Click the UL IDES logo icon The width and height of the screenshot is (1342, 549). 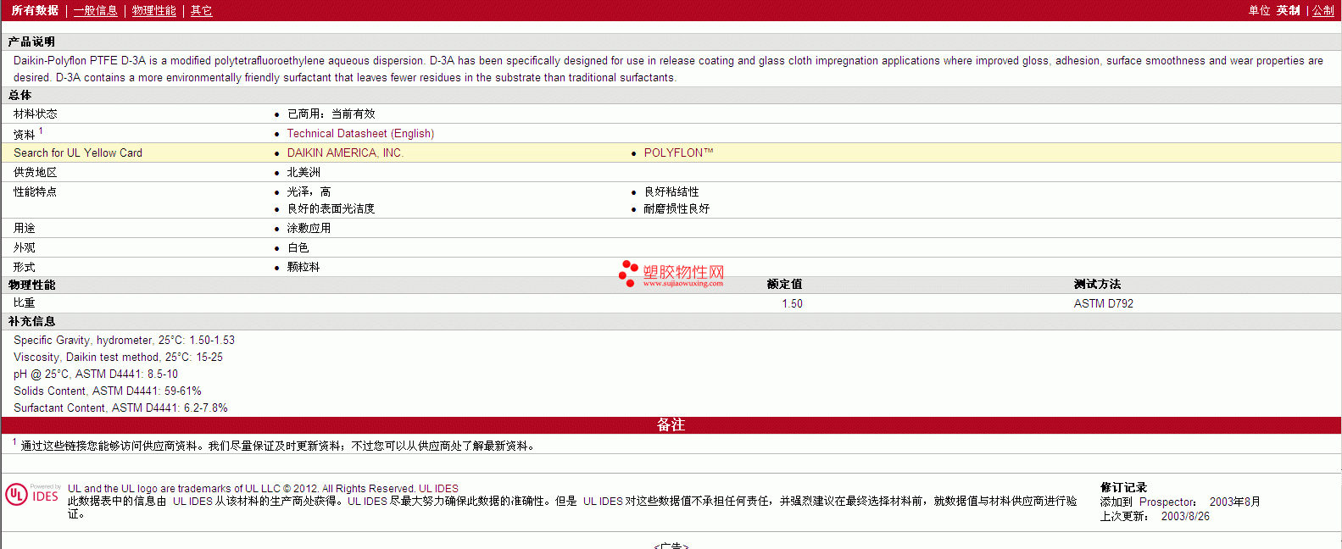point(33,494)
